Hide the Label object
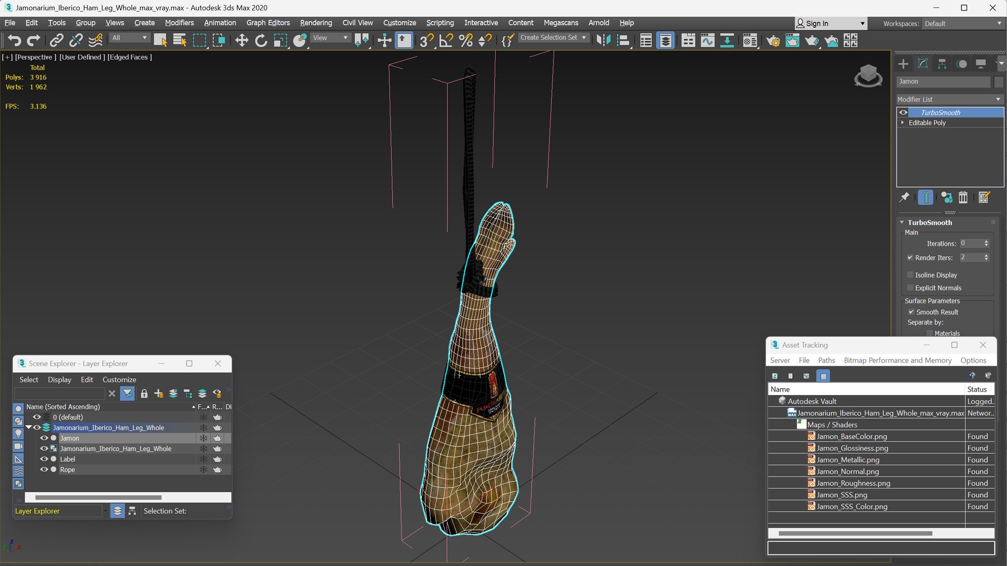1007x566 pixels. (x=44, y=459)
